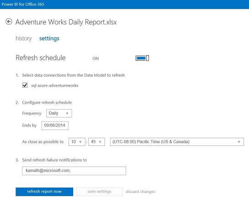Open the Frequency dropdown
This screenshot has height=203, width=249.
59,113
